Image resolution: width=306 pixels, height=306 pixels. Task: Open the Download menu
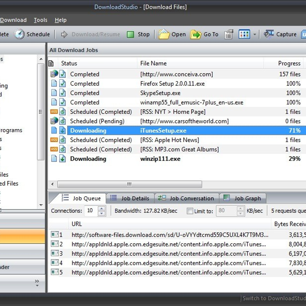(13, 20)
